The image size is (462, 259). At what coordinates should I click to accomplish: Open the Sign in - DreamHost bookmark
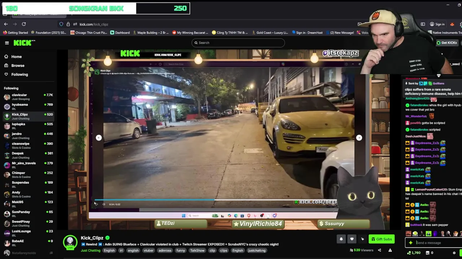pos(307,32)
